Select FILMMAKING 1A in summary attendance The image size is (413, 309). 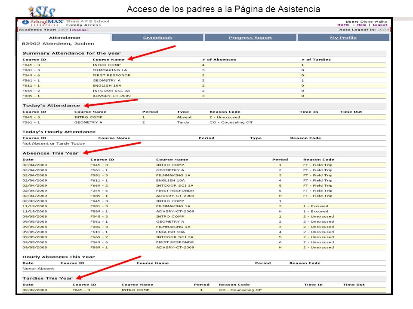tap(110, 70)
